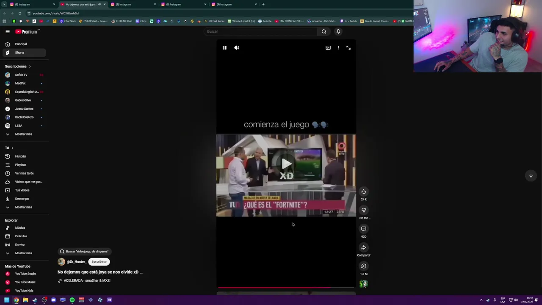Open the remix button showing 1.3 M
Image resolution: width=542 pixels, height=305 pixels.
pos(364,266)
